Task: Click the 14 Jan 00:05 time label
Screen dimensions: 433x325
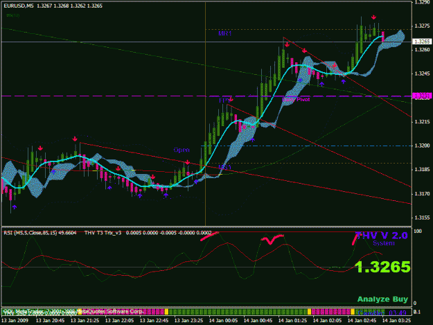Action: point(223,321)
